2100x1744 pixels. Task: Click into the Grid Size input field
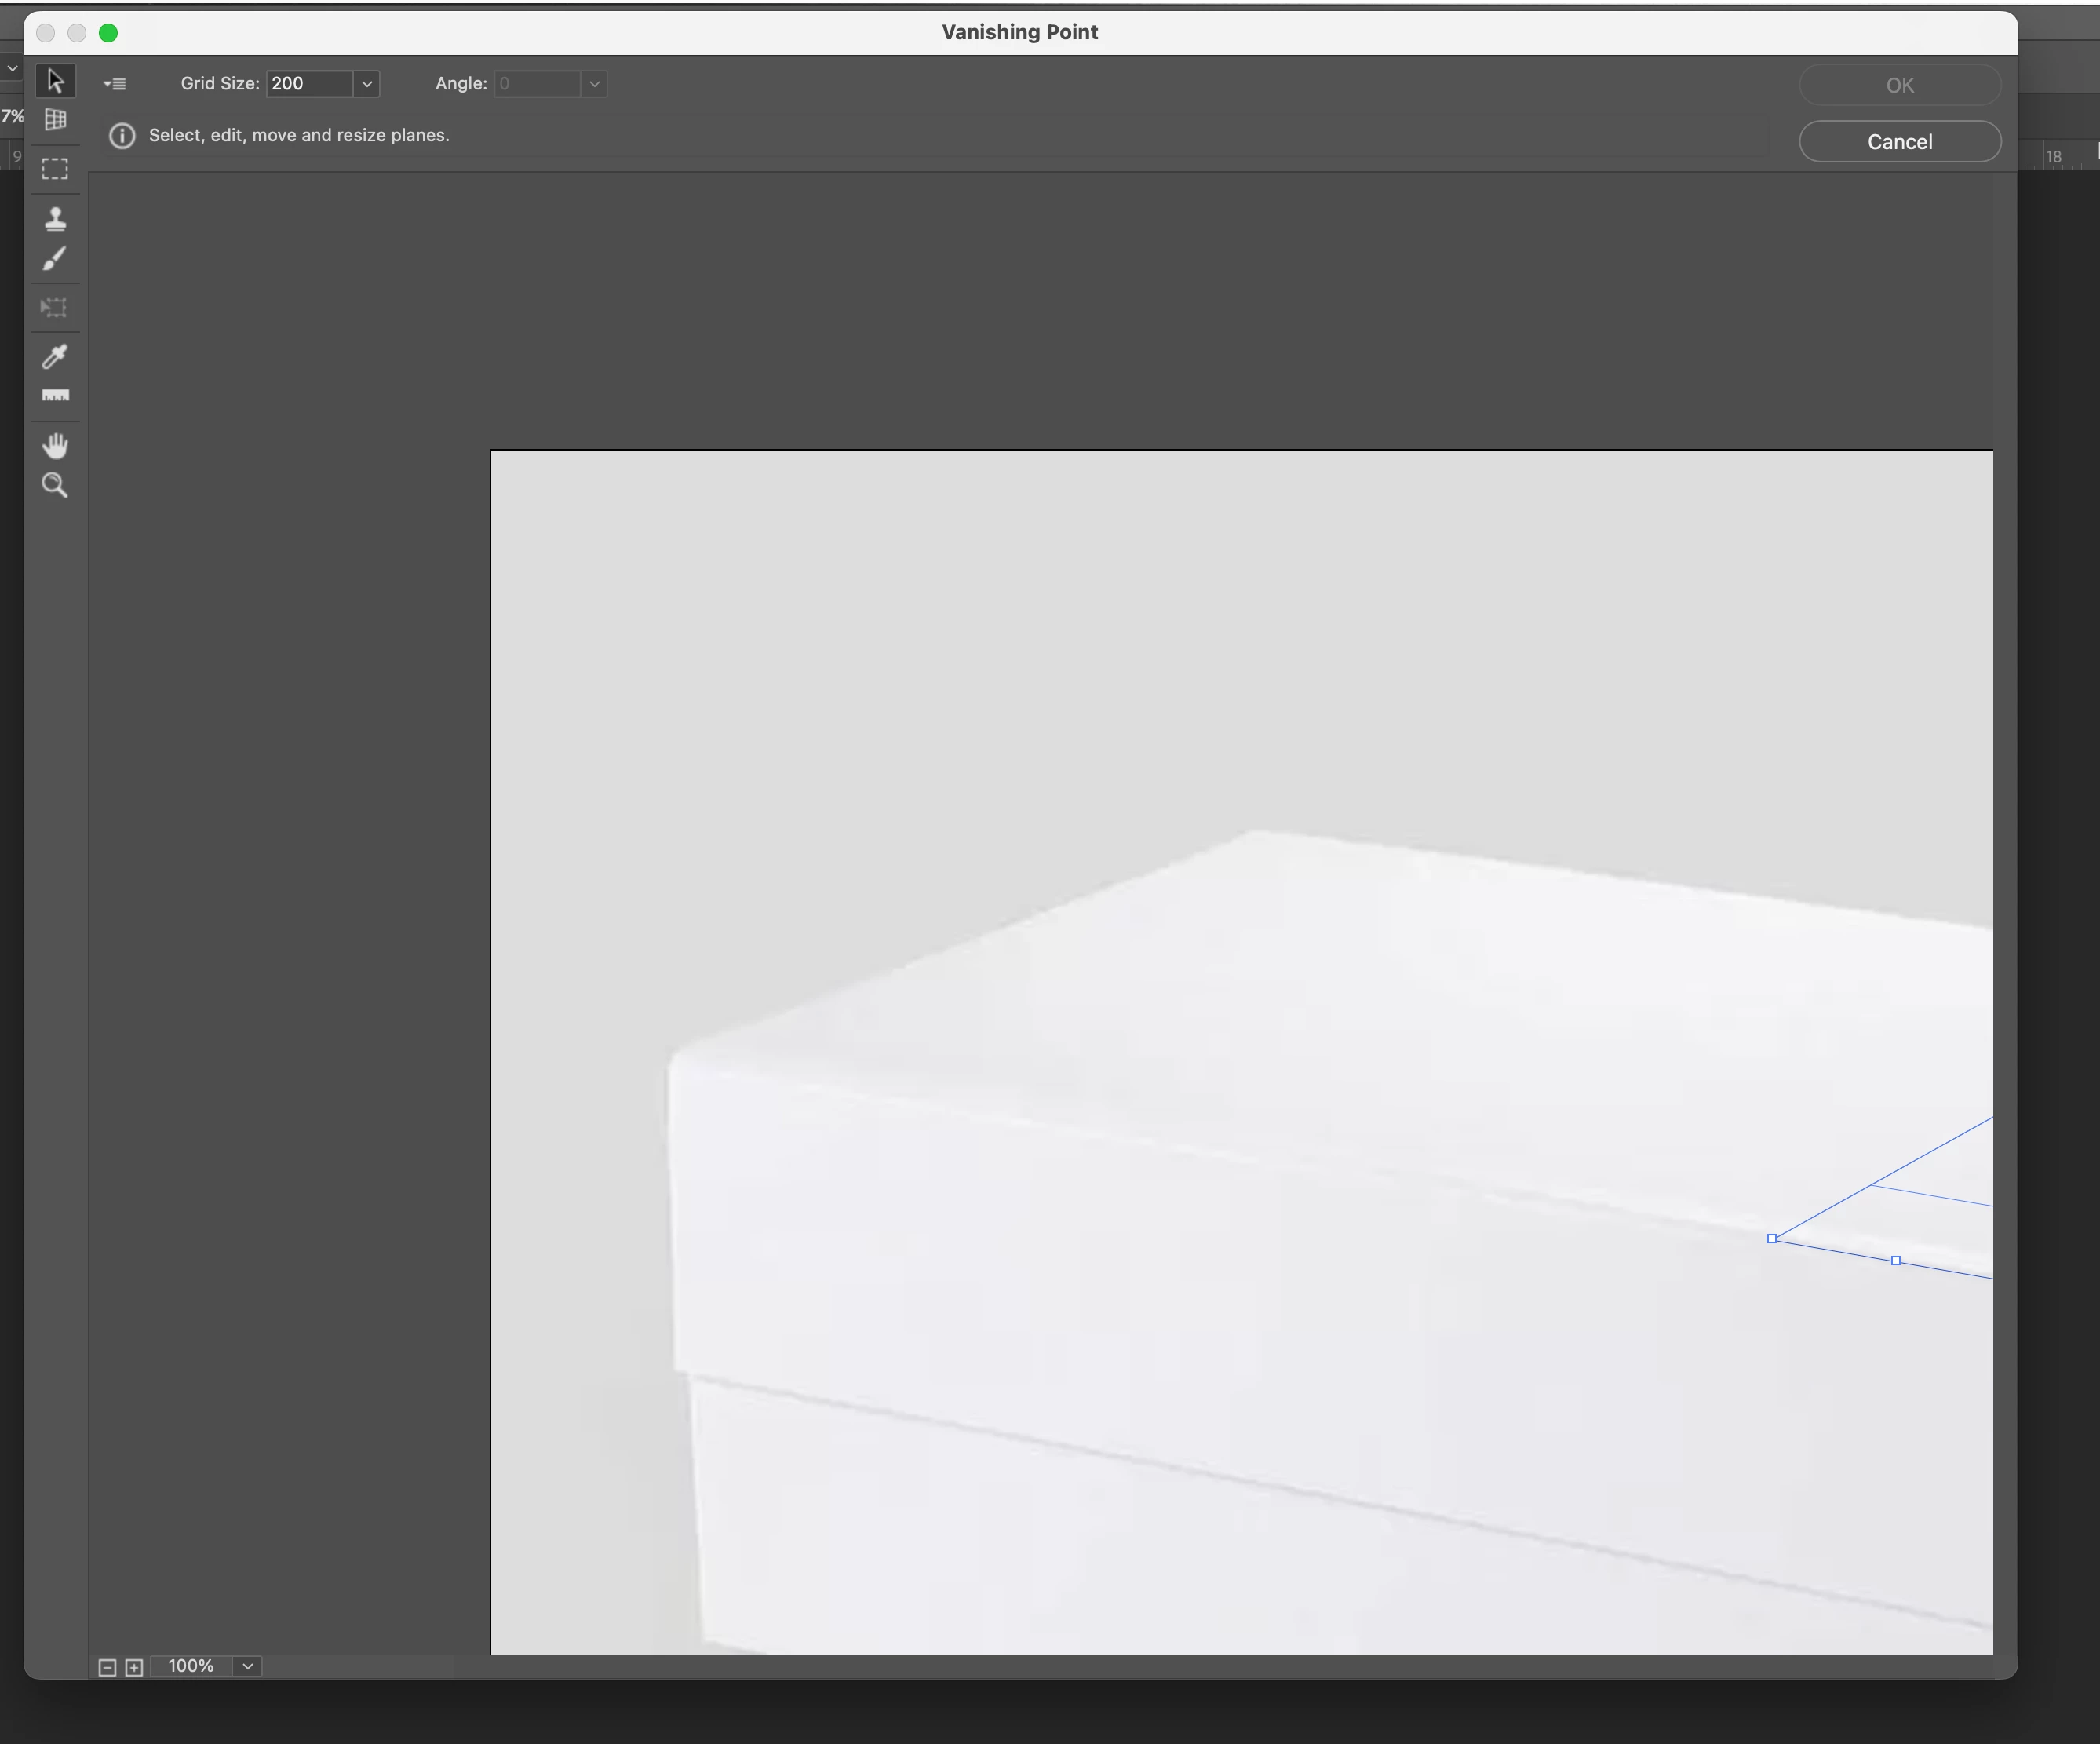click(x=308, y=84)
